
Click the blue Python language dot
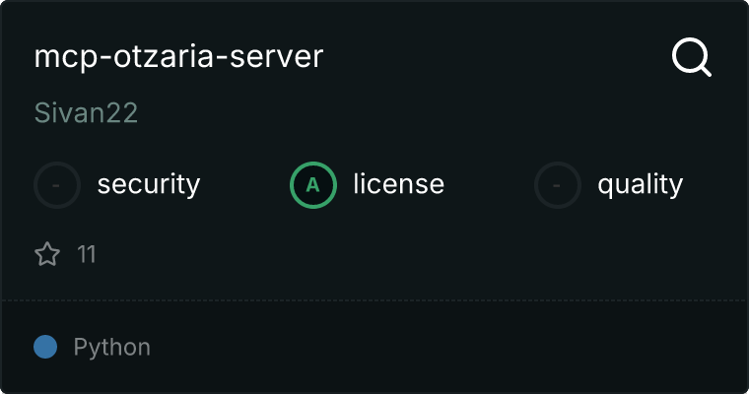tap(45, 347)
